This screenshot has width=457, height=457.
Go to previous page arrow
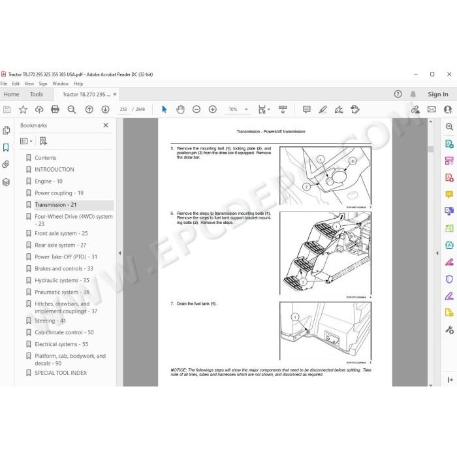(89, 110)
